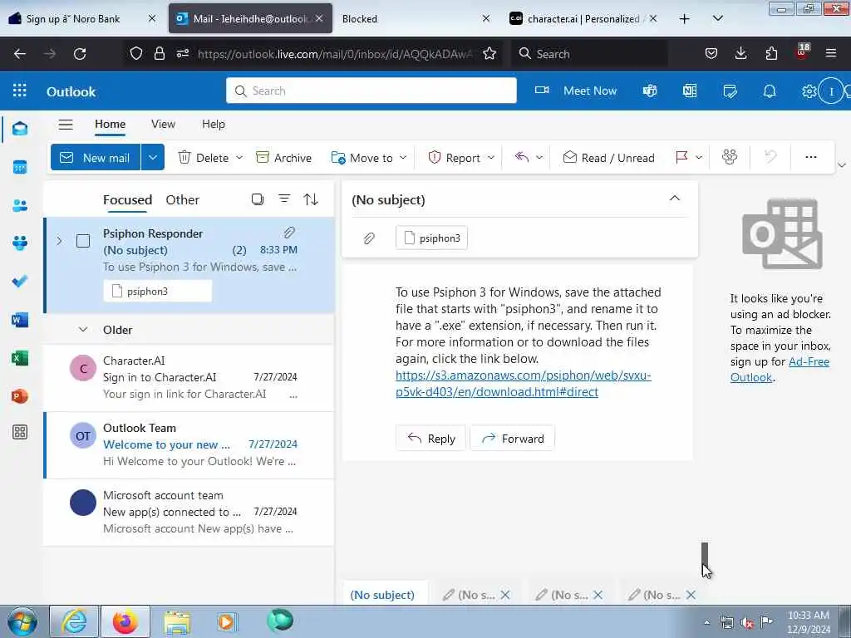
Task: Toggle Read / Unread on the message
Action: pyautogui.click(x=608, y=158)
